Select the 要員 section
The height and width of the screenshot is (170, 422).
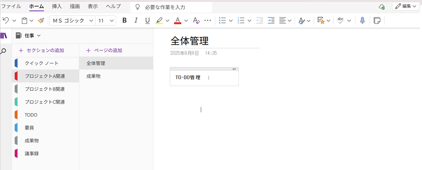click(46, 128)
